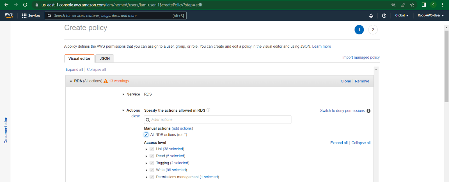Click the share page icon in address bar
The image size is (449, 182).
coord(403,5)
